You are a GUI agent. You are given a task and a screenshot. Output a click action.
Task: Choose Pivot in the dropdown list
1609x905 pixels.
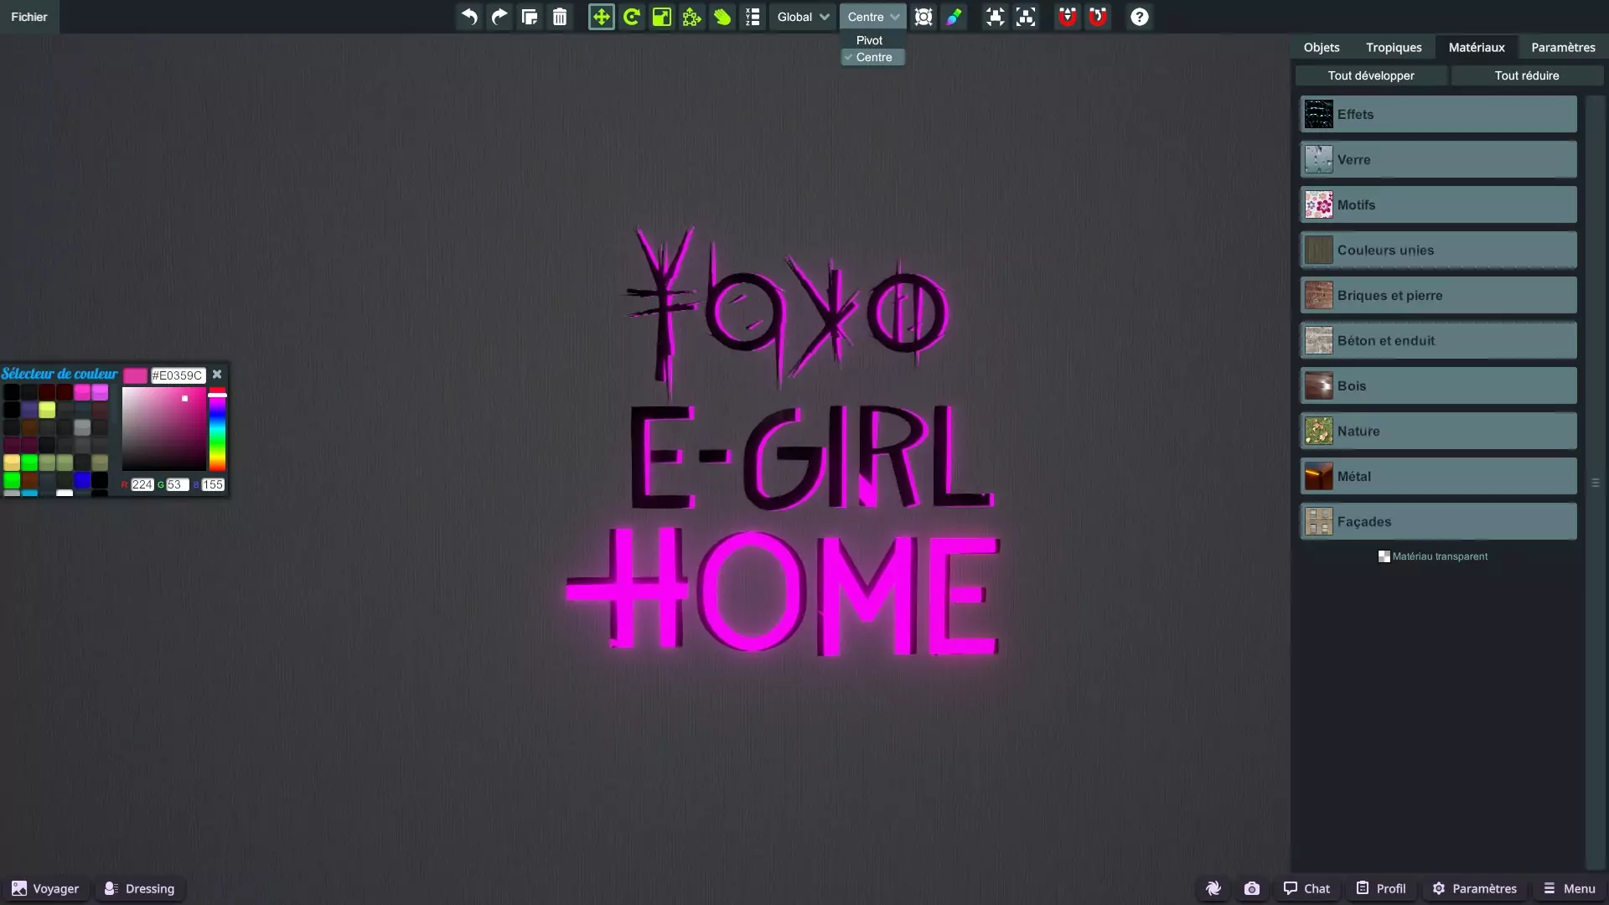click(x=869, y=40)
